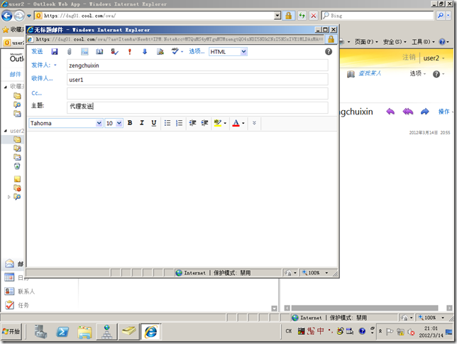Toggle Bold formatting
This screenshot has width=457, height=344.
tap(130, 123)
